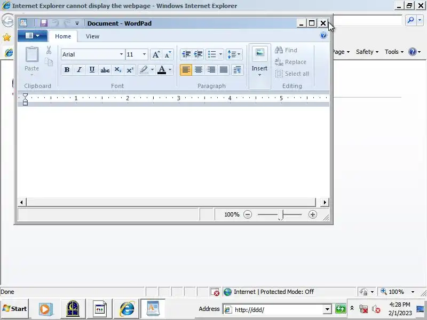The width and height of the screenshot is (427, 320).
Task: Toggle Italic formatting
Action: [79, 70]
